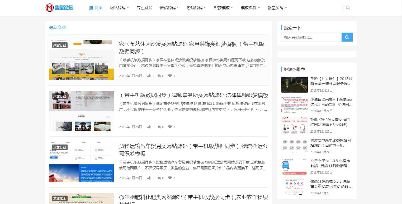The width and height of the screenshot is (402, 204).
Task: Open article （带手机版数据同步）律师事务所类网站源码 title
Action: 193,95
